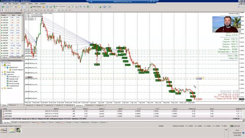This screenshot has width=245, height=138.
Task: Open the periods clock dropdown
Action: click(105, 7)
